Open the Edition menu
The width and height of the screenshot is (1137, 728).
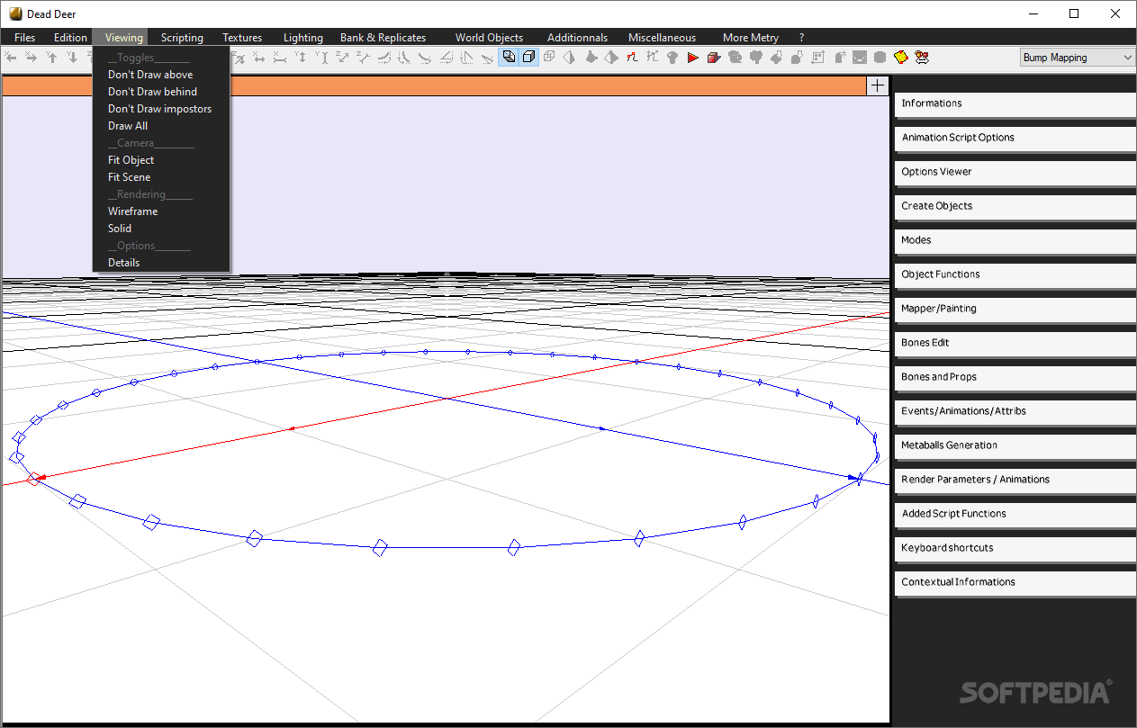(70, 38)
